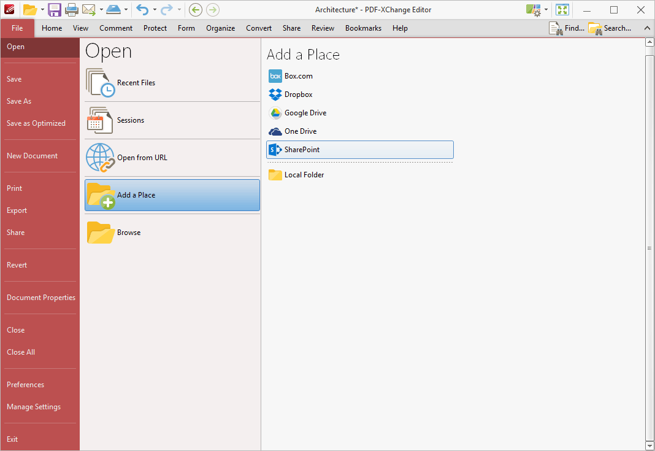The height and width of the screenshot is (451, 655).
Task: Open the Search tool in the ribbon bar
Action: pos(610,28)
